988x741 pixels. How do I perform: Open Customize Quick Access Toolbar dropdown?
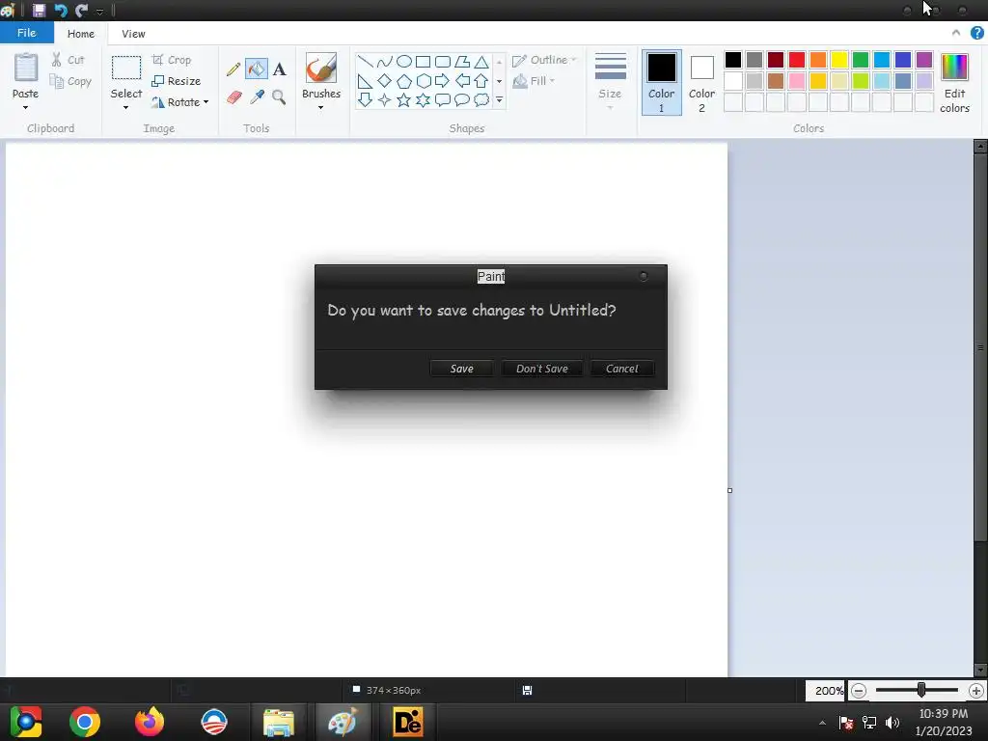click(99, 12)
